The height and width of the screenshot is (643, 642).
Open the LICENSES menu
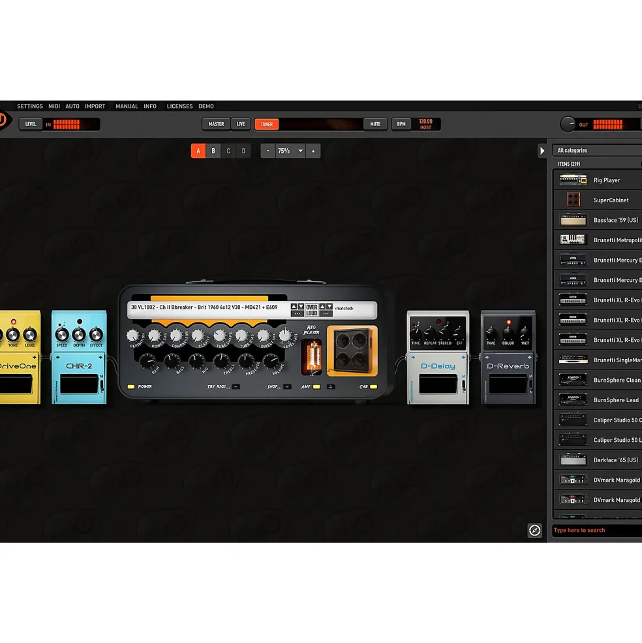pos(179,106)
